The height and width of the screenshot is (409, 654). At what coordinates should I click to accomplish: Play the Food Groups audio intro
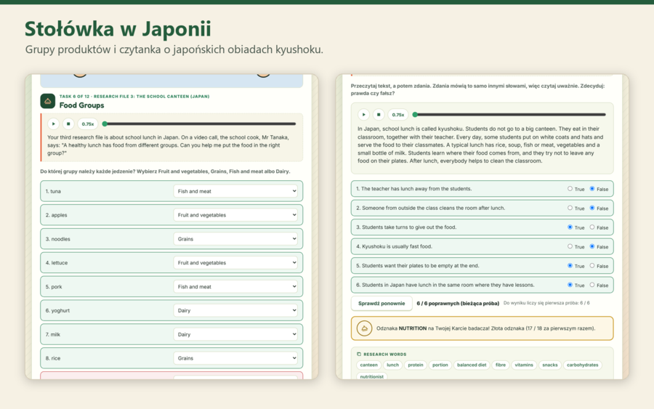[53, 123]
